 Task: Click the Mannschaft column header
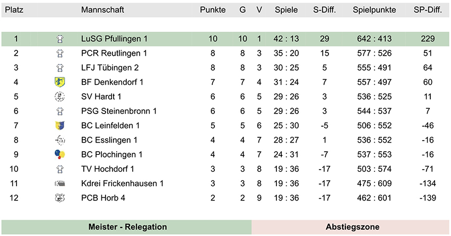(x=103, y=10)
